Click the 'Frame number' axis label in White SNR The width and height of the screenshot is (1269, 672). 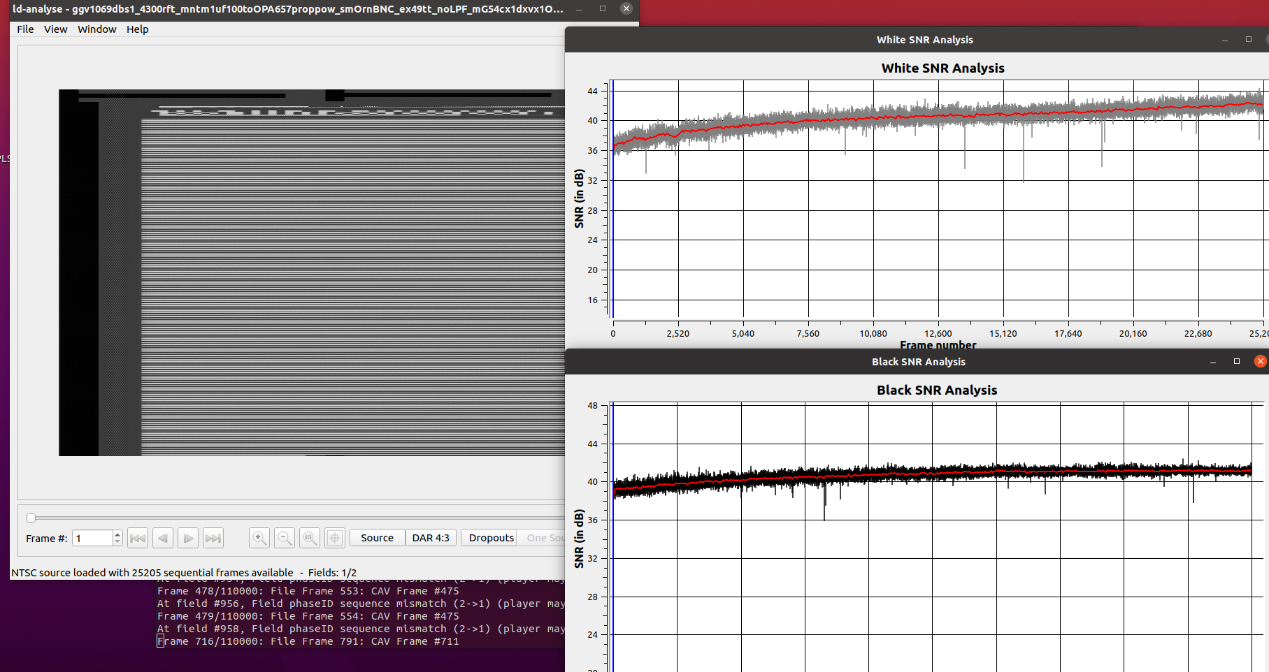coord(938,345)
